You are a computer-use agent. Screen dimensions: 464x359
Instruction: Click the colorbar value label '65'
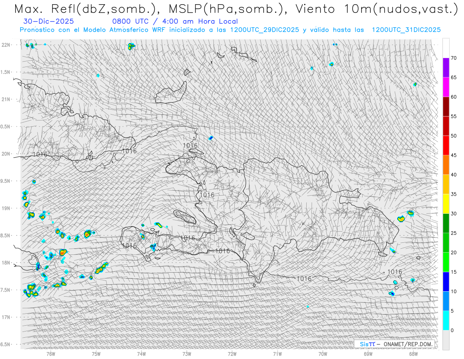(x=454, y=77)
